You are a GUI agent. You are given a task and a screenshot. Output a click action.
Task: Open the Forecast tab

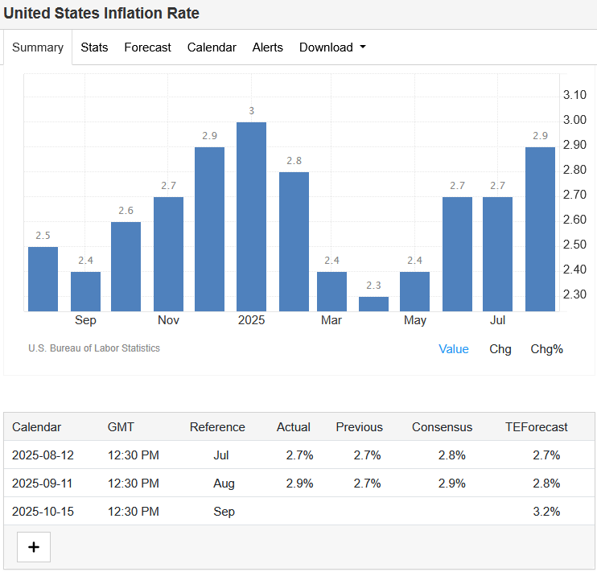pyautogui.click(x=147, y=47)
